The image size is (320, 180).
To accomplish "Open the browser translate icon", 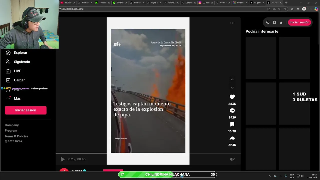I will pyautogui.click(x=274, y=9).
